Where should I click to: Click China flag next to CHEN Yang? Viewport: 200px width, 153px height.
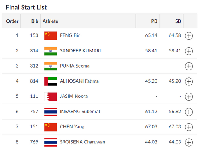click(51, 127)
